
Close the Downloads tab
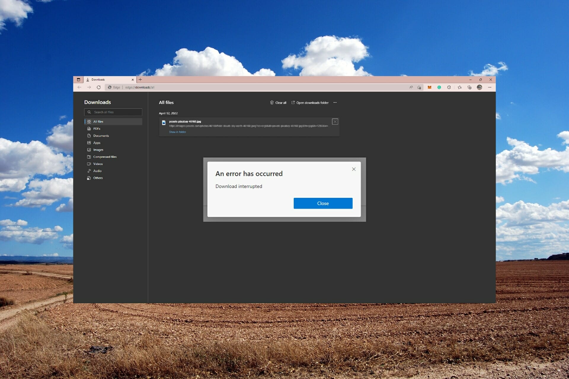(133, 80)
